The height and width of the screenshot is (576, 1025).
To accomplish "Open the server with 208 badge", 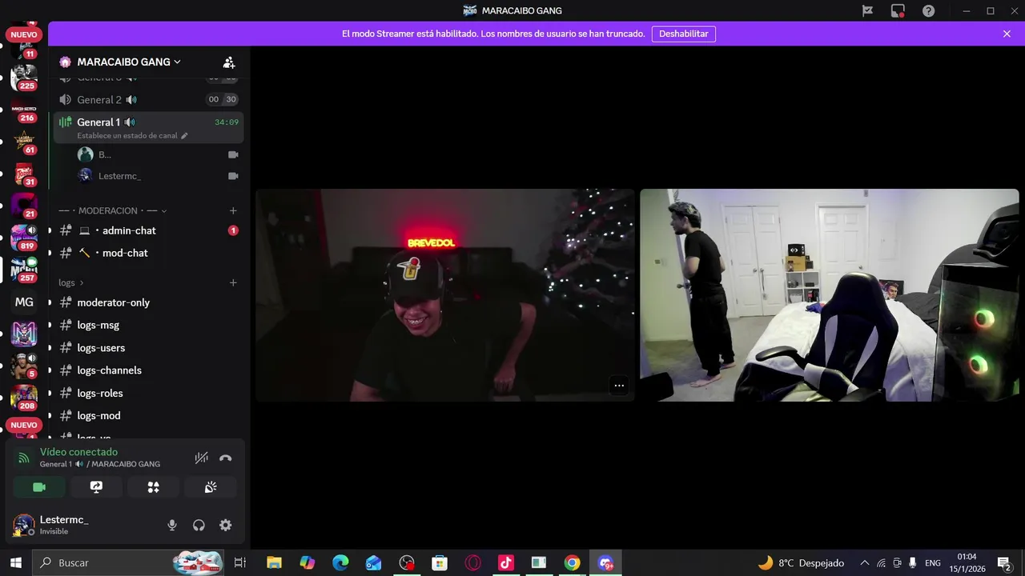I will coord(24,398).
